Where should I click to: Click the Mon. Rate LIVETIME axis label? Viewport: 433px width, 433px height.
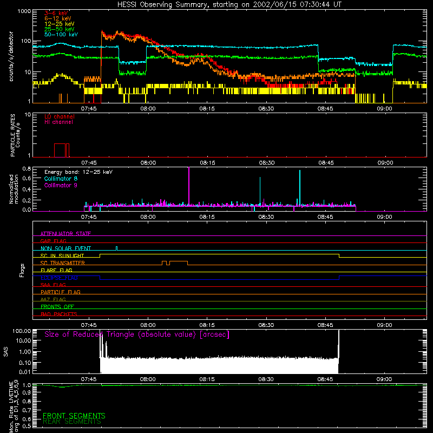coord(14,406)
